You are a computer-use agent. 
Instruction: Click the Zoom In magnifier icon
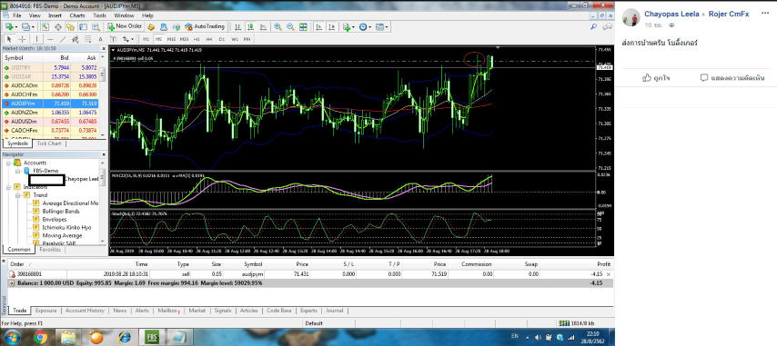point(278,26)
